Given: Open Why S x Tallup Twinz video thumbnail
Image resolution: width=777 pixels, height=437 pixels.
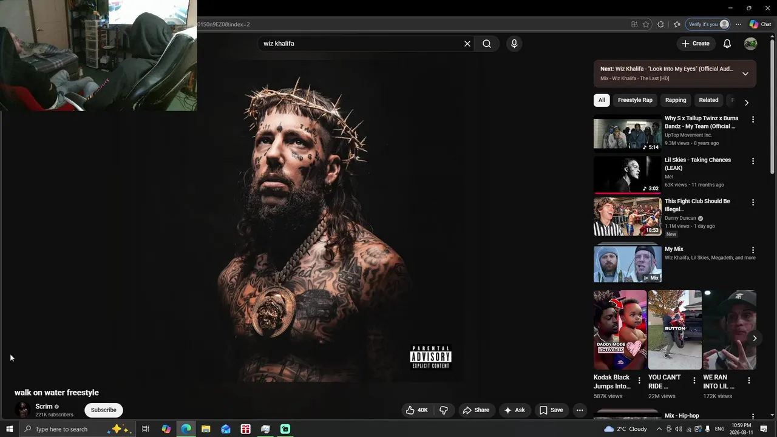Looking at the screenshot, I should click(x=628, y=134).
